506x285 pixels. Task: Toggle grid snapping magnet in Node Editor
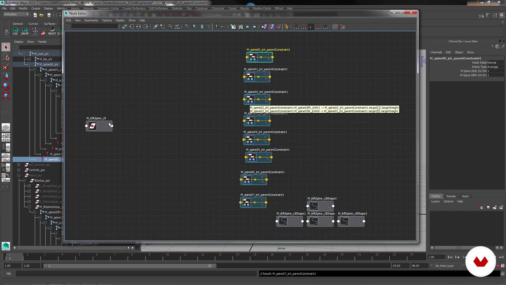pos(342,27)
